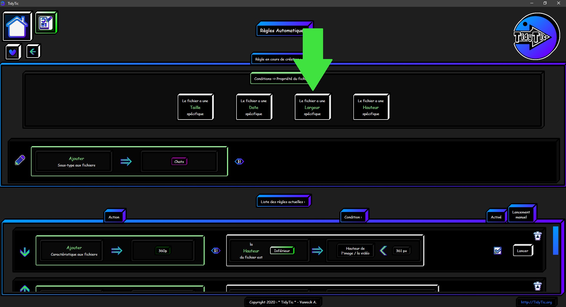566x307 pixels.
Task: Open the rules editor icon
Action: 46,23
